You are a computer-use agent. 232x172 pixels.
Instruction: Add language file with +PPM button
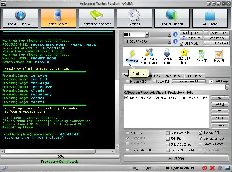pyautogui.click(x=220, y=104)
